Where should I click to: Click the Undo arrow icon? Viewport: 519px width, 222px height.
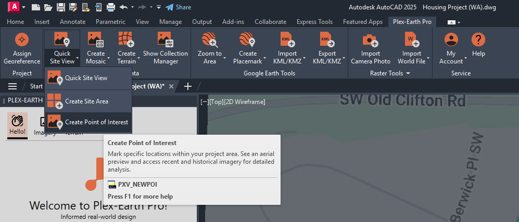[x=123, y=7]
